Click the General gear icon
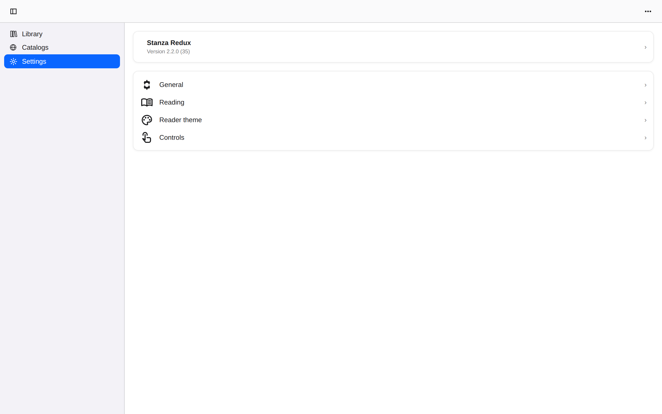The height and width of the screenshot is (414, 662). tap(147, 85)
